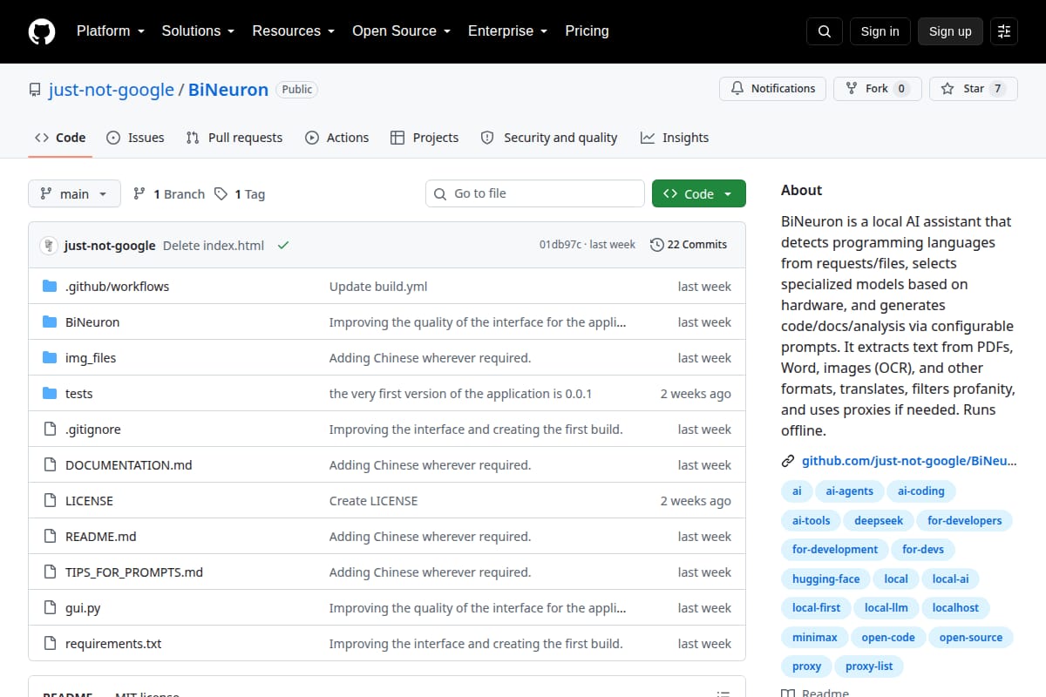Switch to Security and quality tab
This screenshot has height=697, width=1046.
[549, 138]
